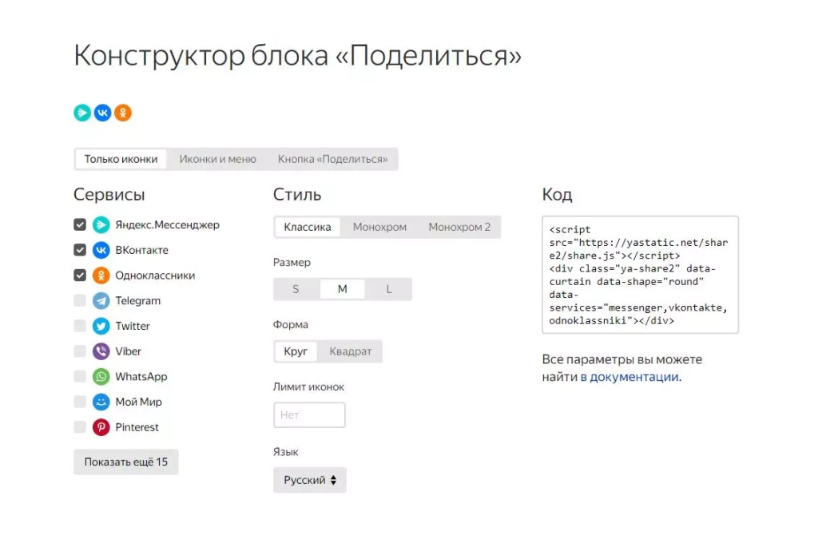Viewport: 818px width, 543px height.
Task: Switch to Кнопка «Поделиться» tab
Action: coord(333,159)
